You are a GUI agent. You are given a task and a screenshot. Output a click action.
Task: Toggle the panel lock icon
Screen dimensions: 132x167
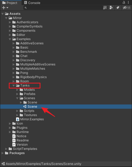[124, 2]
